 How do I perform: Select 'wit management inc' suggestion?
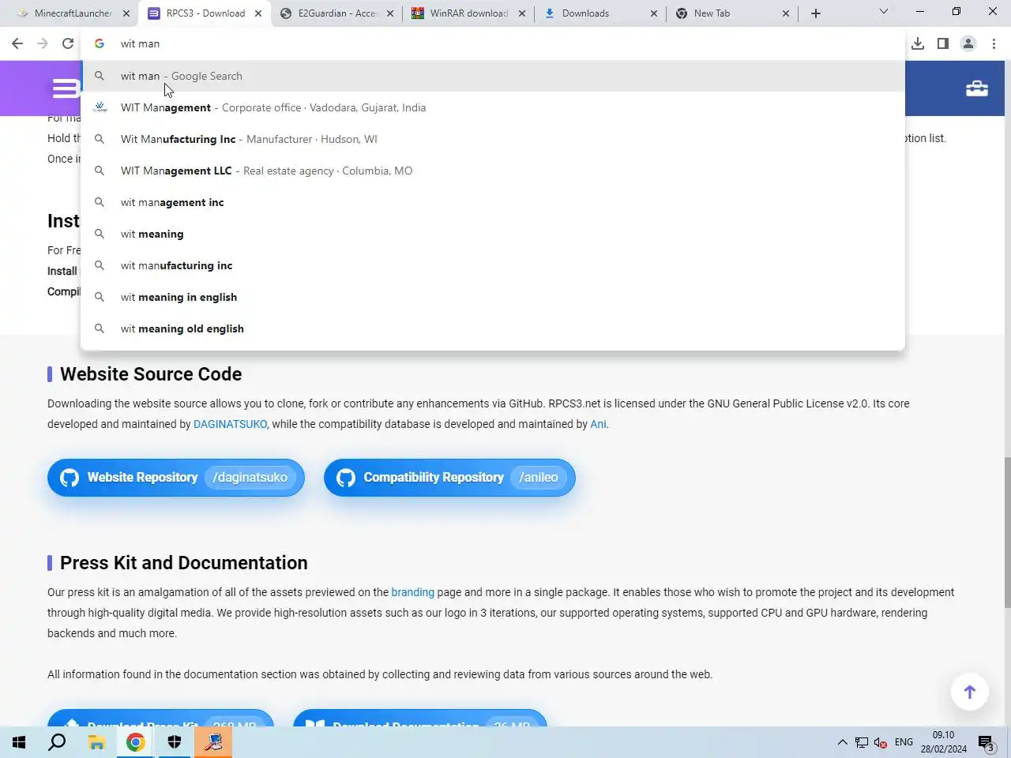coord(493,202)
